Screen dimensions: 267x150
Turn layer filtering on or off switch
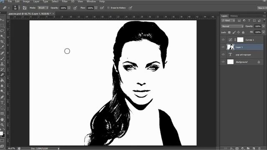point(264,20)
